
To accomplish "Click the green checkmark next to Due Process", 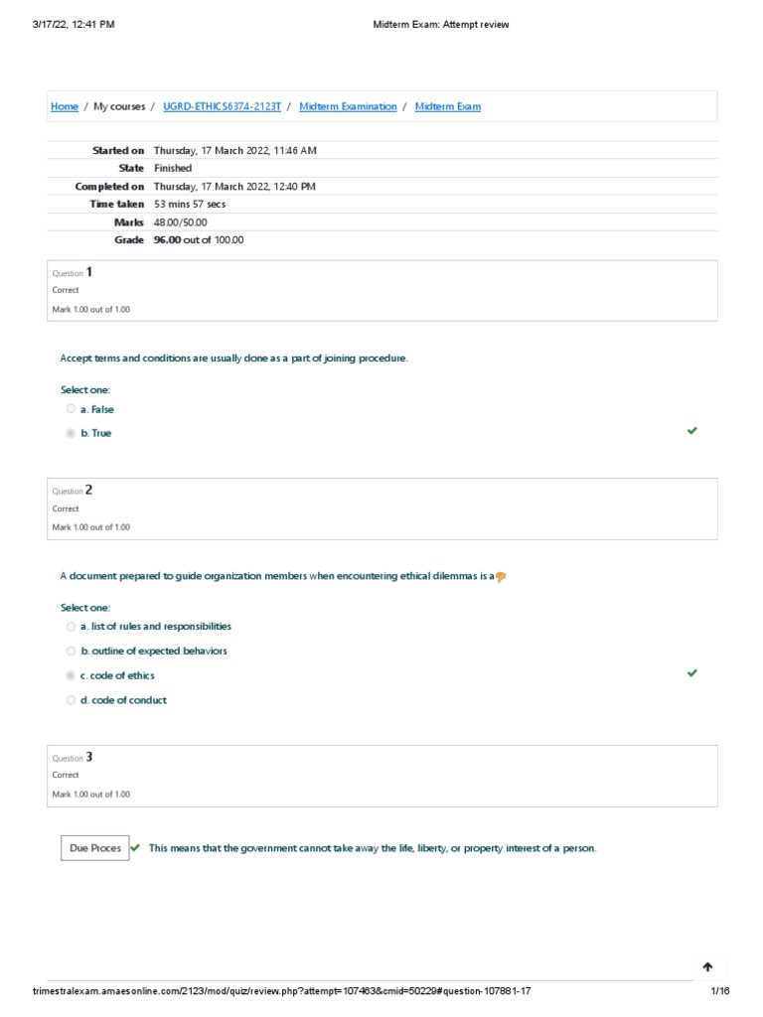I will coord(136,847).
